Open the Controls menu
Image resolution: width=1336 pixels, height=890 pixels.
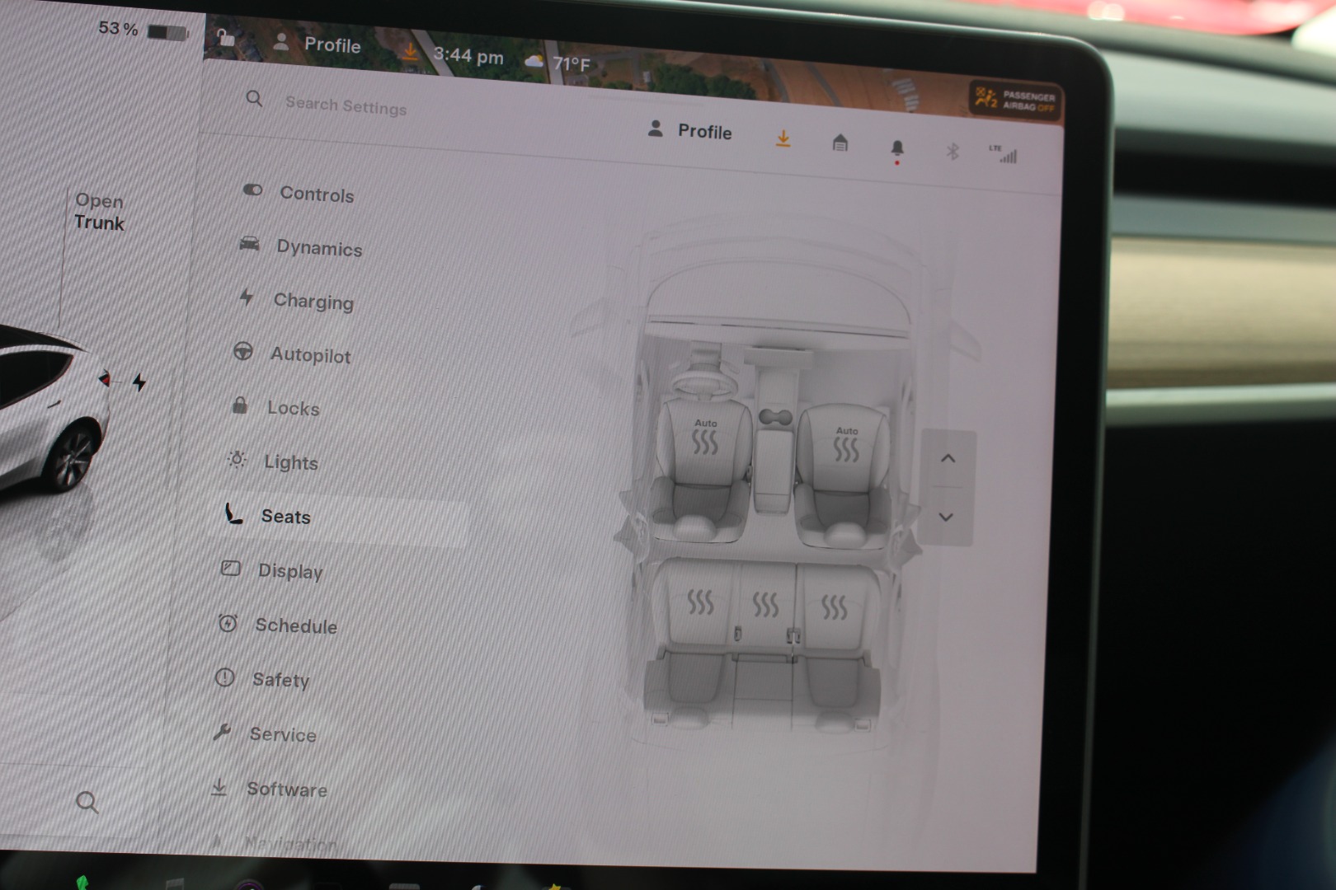(316, 194)
